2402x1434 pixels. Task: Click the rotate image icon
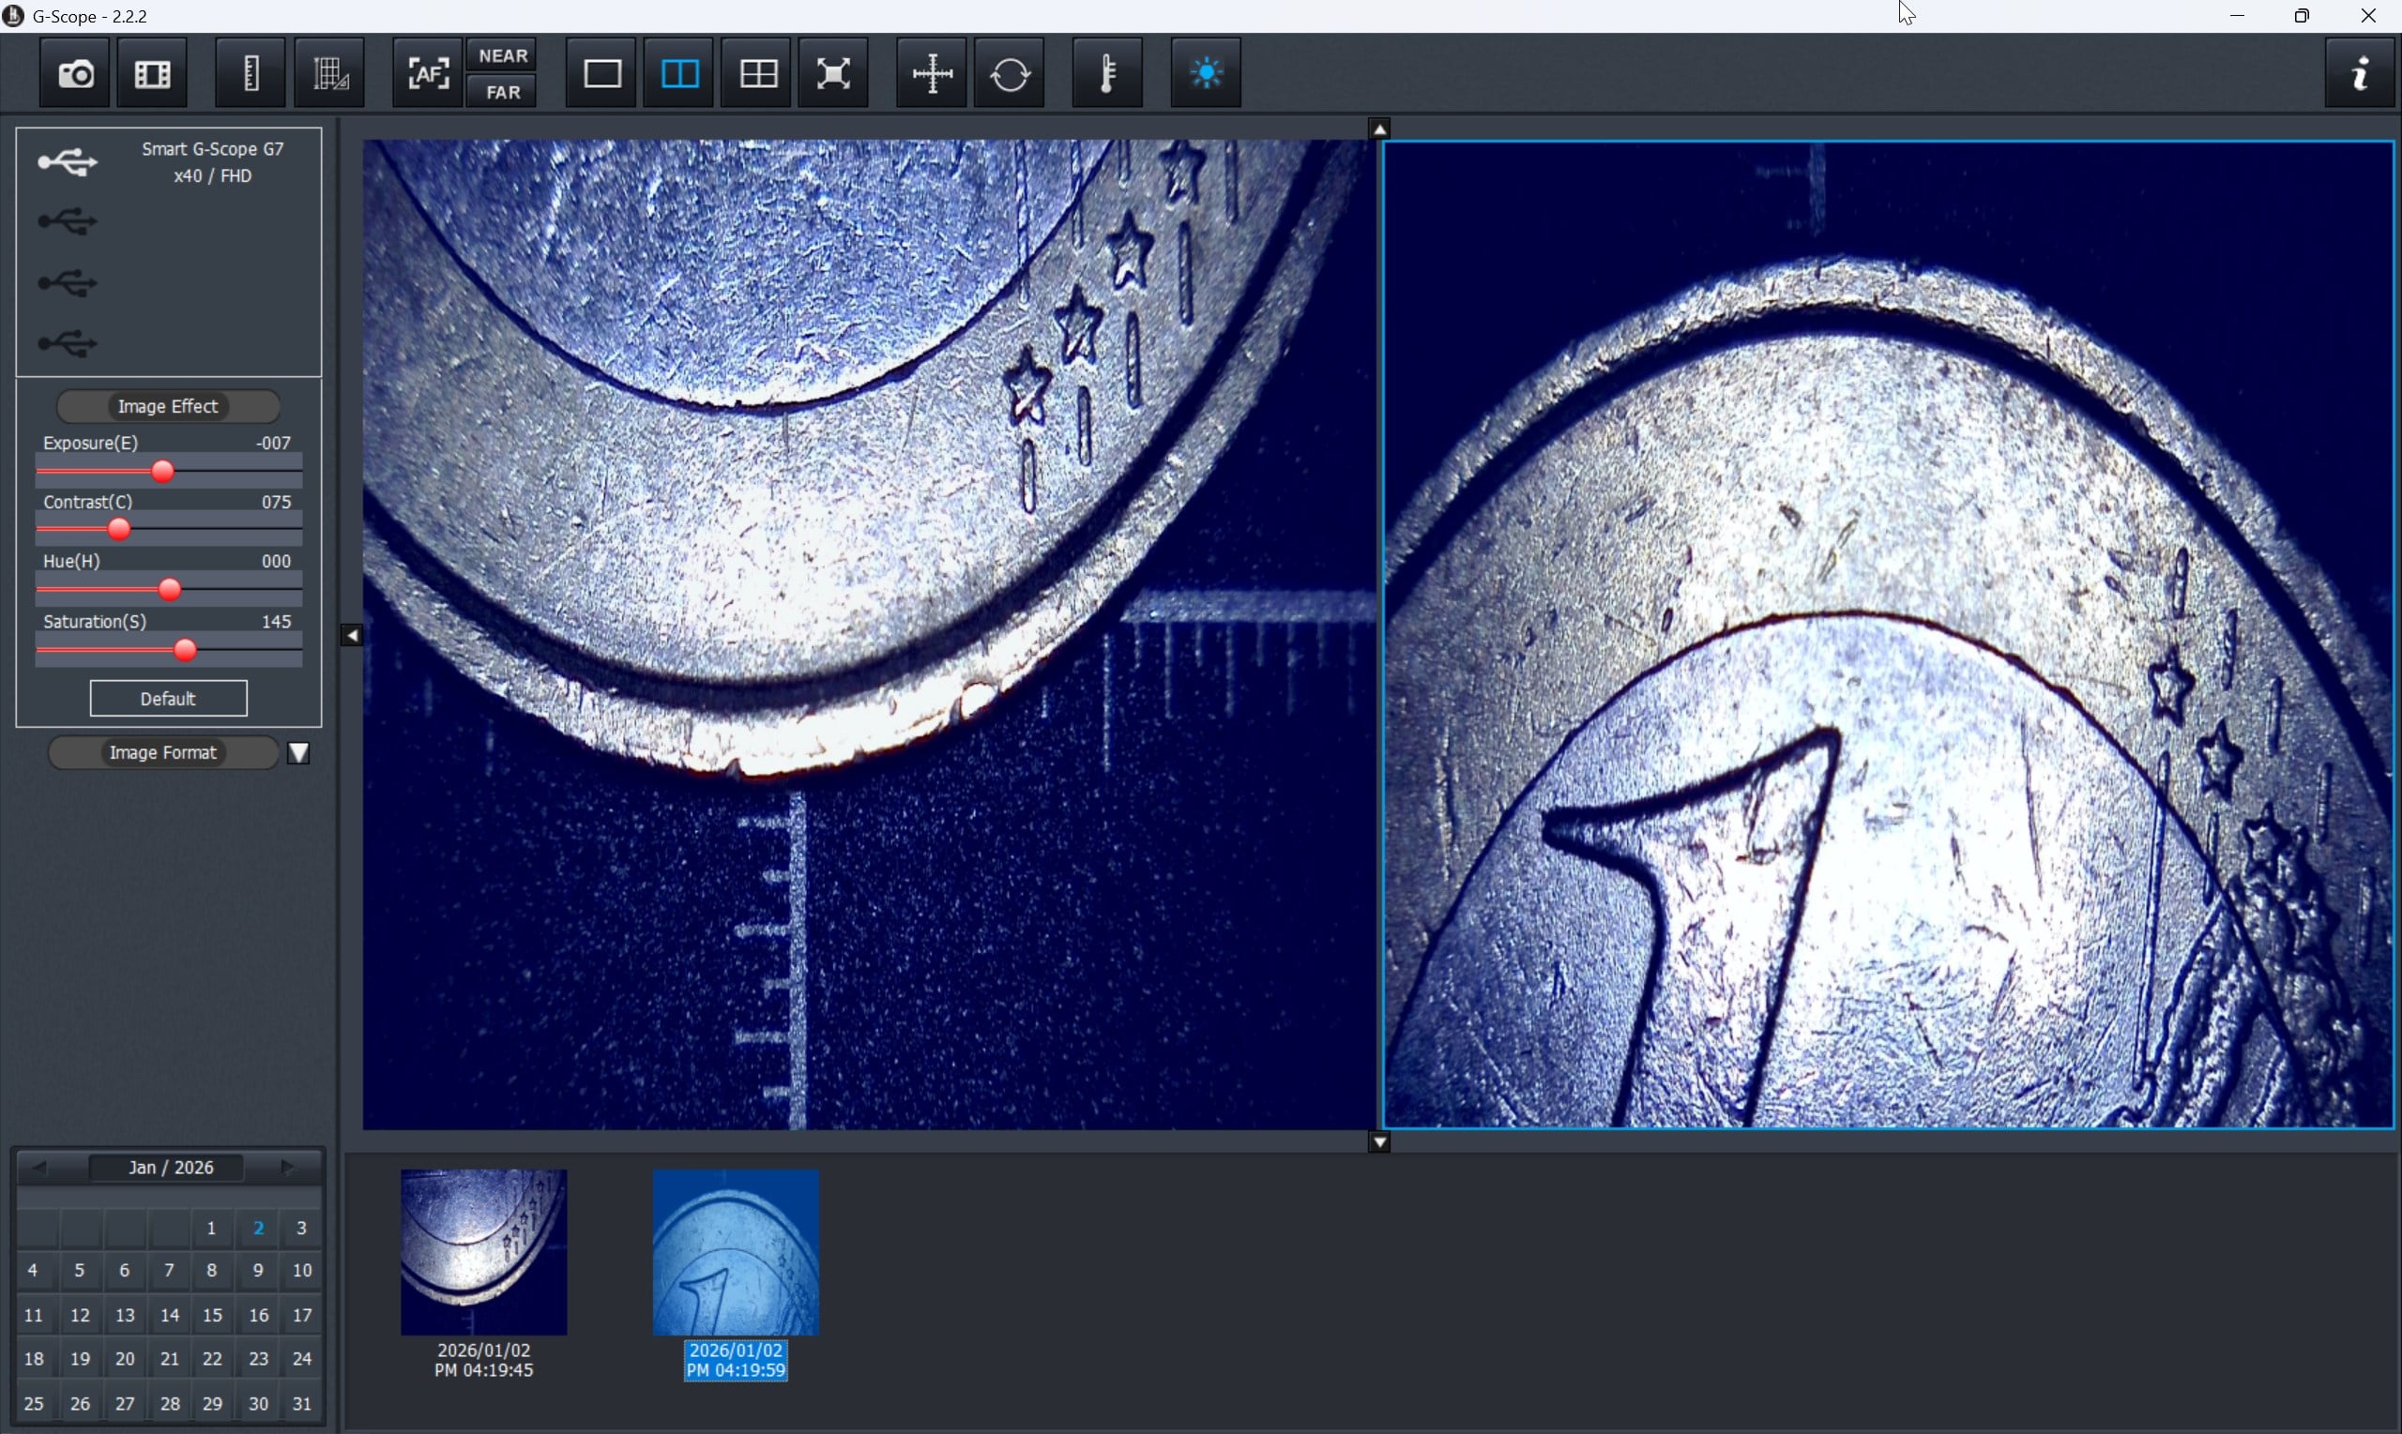(x=1011, y=73)
